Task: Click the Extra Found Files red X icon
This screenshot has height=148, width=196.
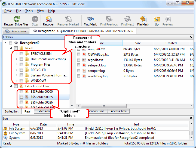Action: pyautogui.click(x=22, y=86)
